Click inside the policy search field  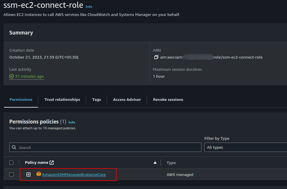pos(87,147)
